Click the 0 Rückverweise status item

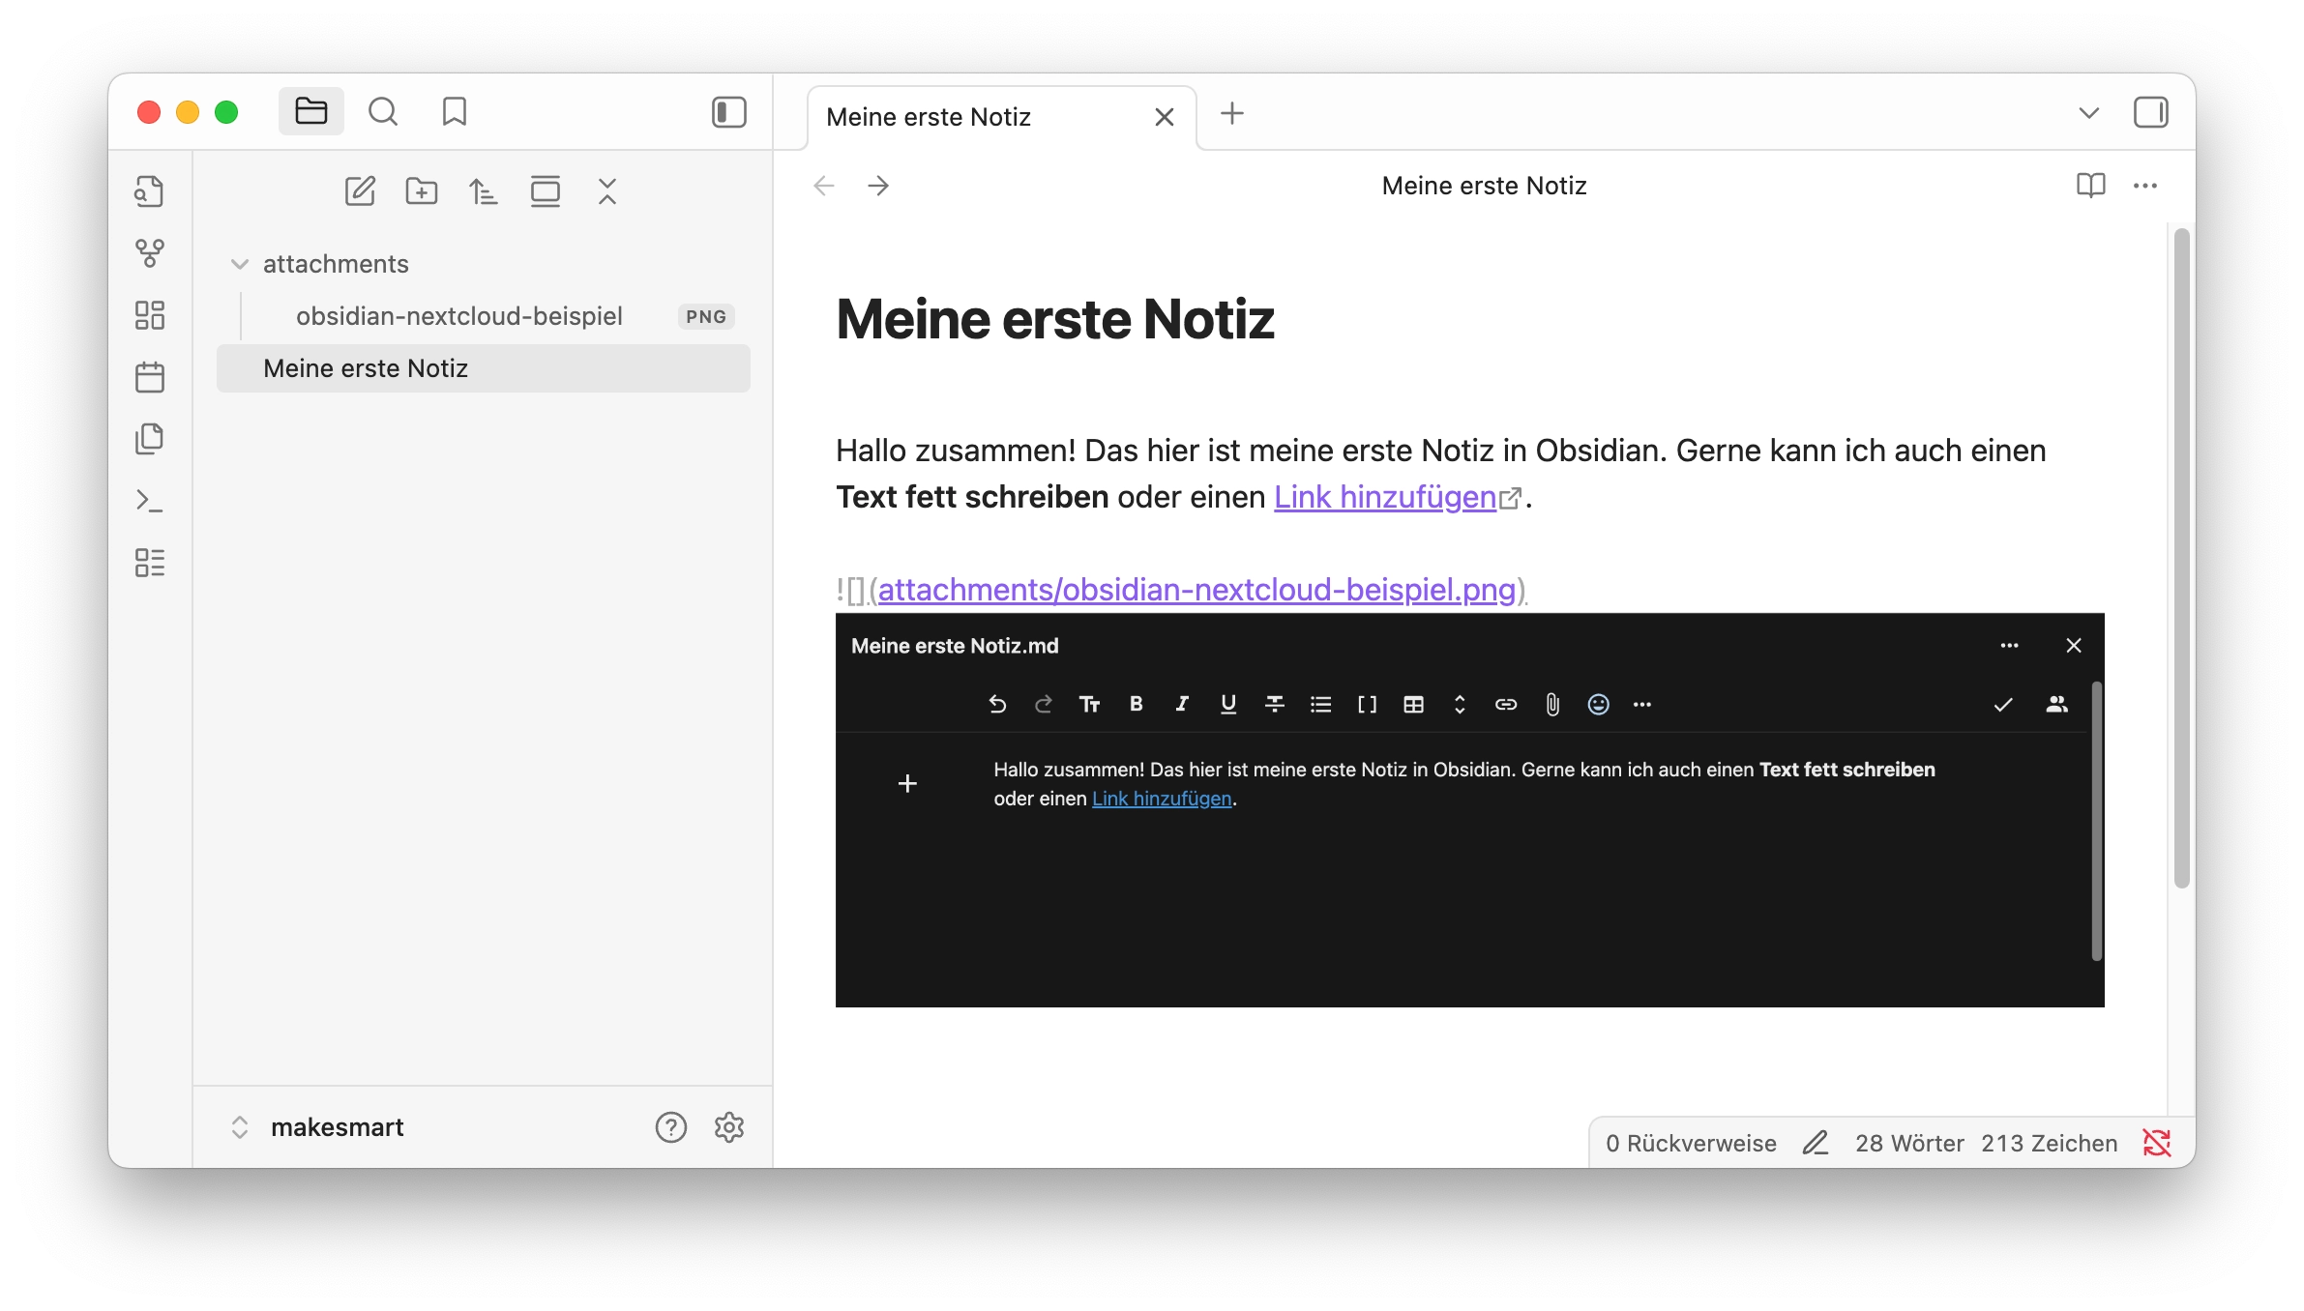click(x=1691, y=1144)
